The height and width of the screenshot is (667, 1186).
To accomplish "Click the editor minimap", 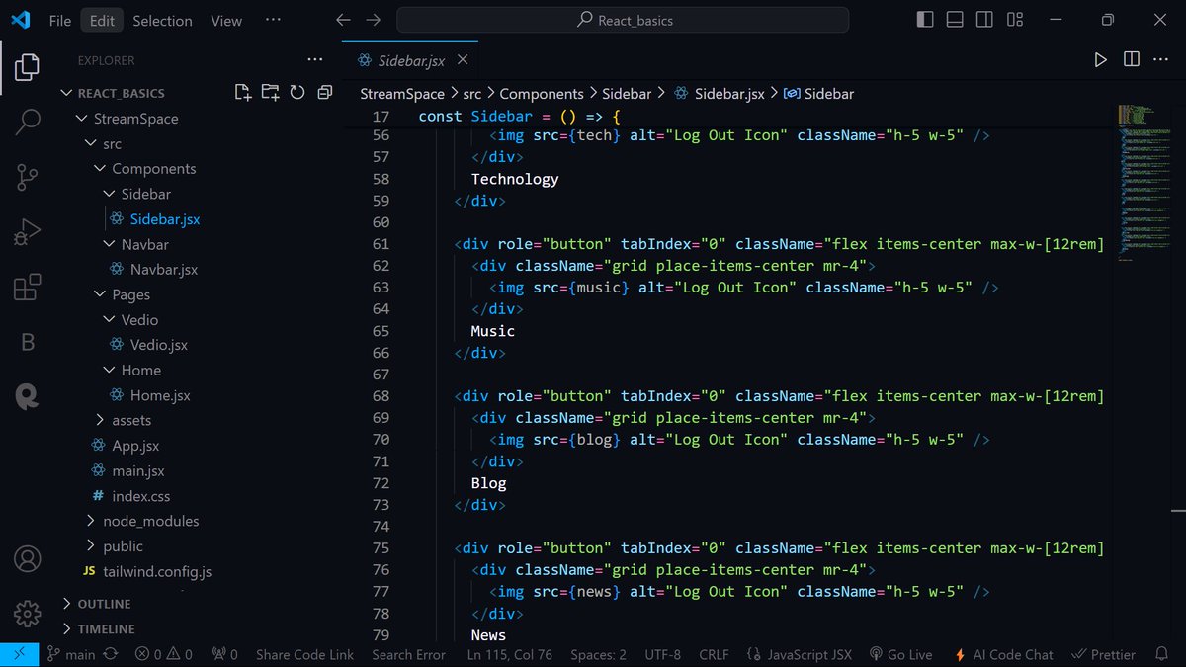I will coord(1143,182).
